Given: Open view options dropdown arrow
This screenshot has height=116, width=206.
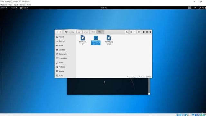Looking at the screenshot, I should click(135, 32).
